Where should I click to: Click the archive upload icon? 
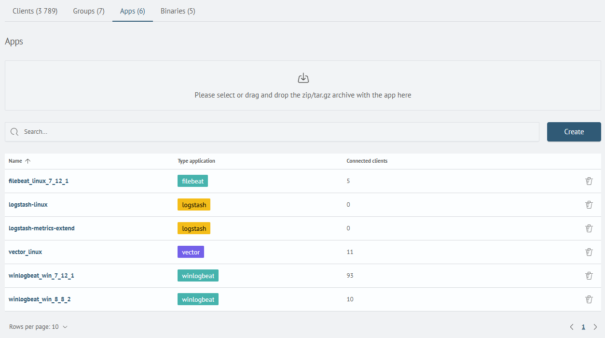(303, 77)
